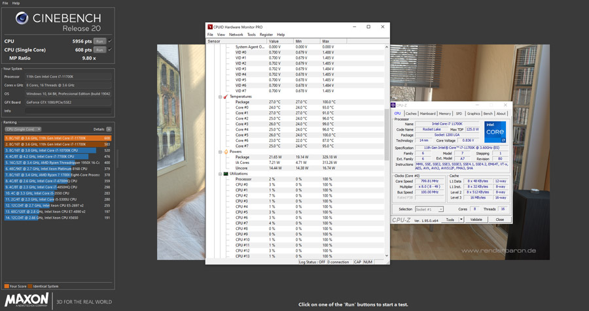This screenshot has width=589, height=311.
Task: Run the CPU (Single Core) benchmark
Action: pyautogui.click(x=99, y=50)
